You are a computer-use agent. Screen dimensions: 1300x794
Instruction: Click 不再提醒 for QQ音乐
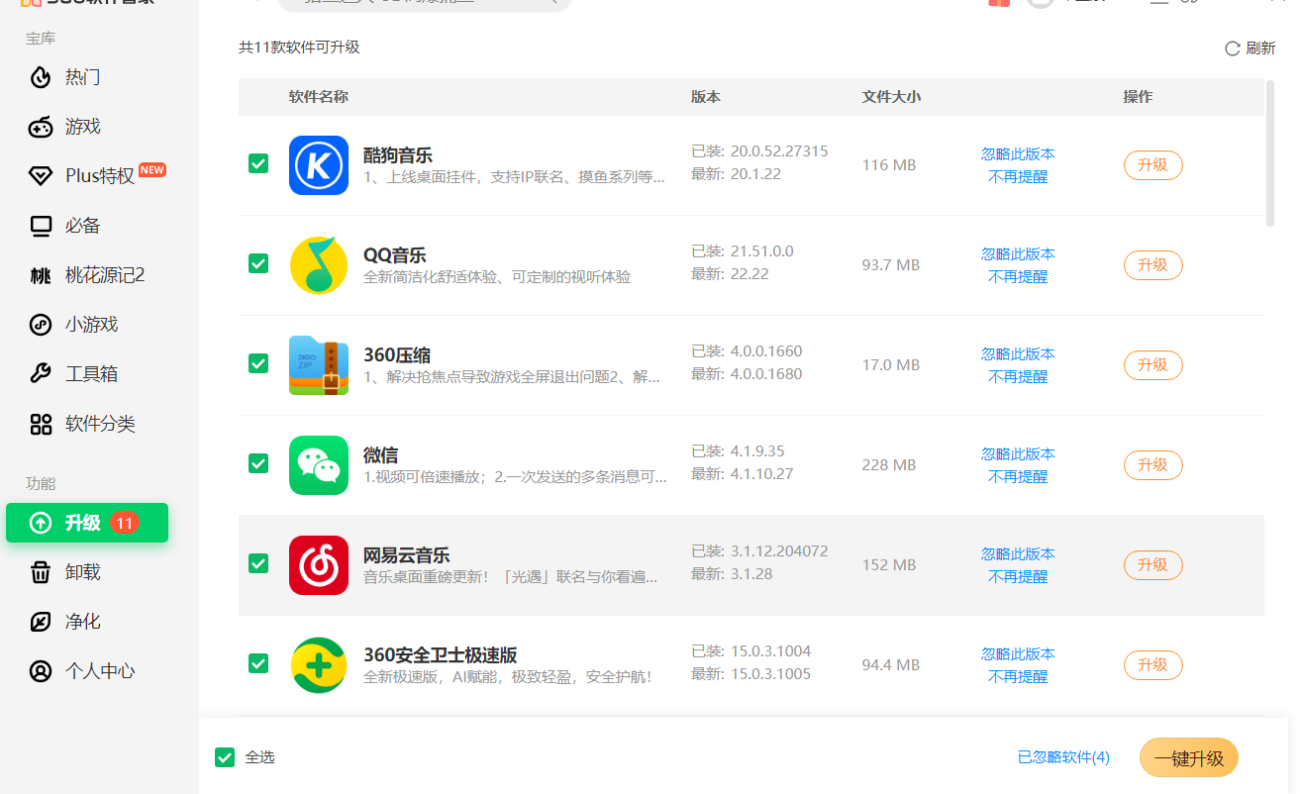click(1018, 277)
